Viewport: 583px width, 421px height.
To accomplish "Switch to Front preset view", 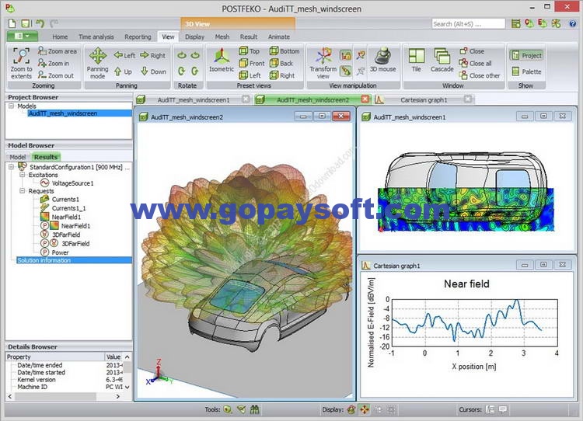I will pyautogui.click(x=252, y=64).
